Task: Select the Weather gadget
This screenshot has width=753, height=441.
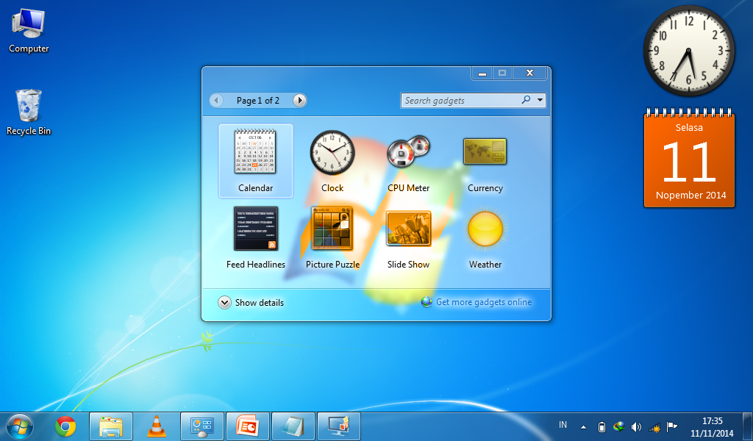Action: point(485,237)
